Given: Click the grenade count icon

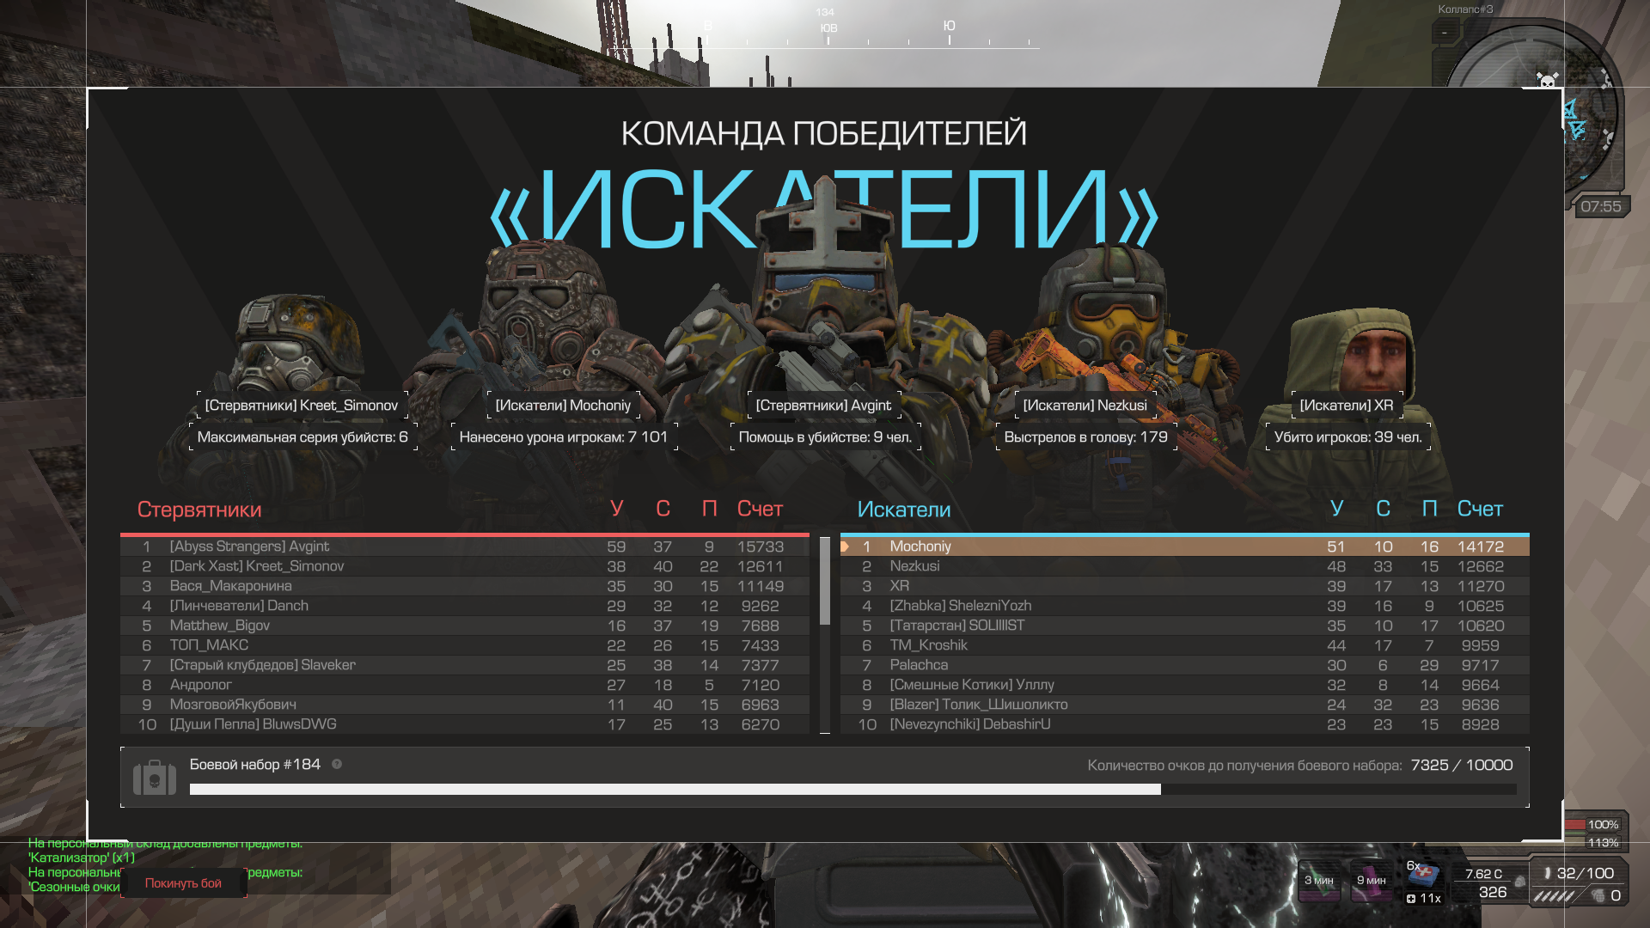Looking at the screenshot, I should coord(1598,895).
